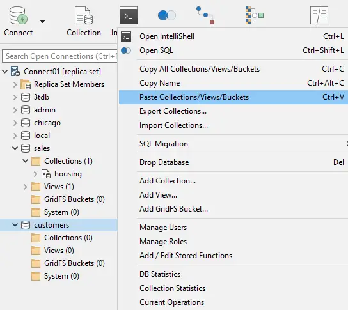Click the customers database icon
This screenshot has width=348, height=310.
(x=26, y=225)
